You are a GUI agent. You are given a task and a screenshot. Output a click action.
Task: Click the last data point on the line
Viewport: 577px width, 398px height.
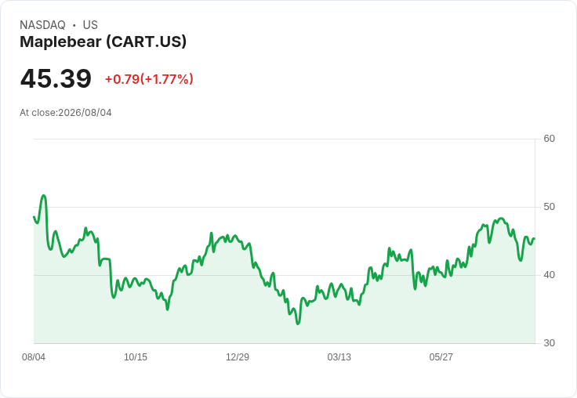coord(535,239)
